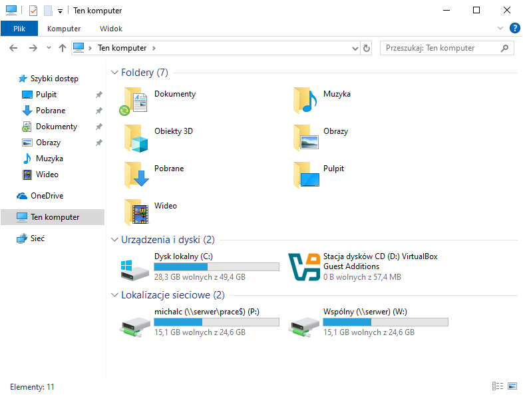Screen dimensions: 523x395
Task: Open the Widok ribbon tab
Action: (111, 29)
